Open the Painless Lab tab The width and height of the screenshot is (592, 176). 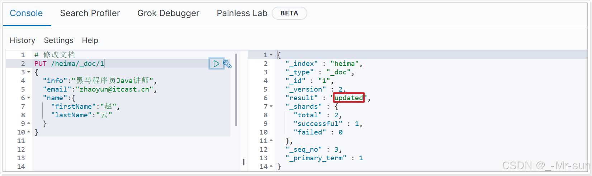[242, 13]
